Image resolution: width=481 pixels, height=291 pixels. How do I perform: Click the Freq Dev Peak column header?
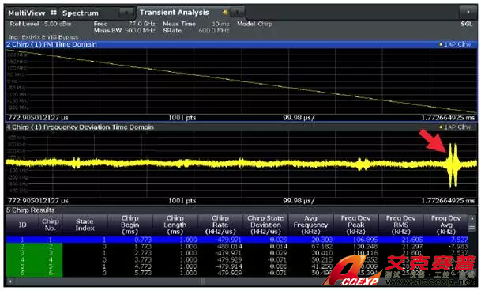pyautogui.click(x=356, y=225)
